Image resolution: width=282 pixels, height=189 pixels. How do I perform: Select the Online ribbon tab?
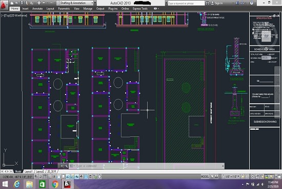pos(125,9)
